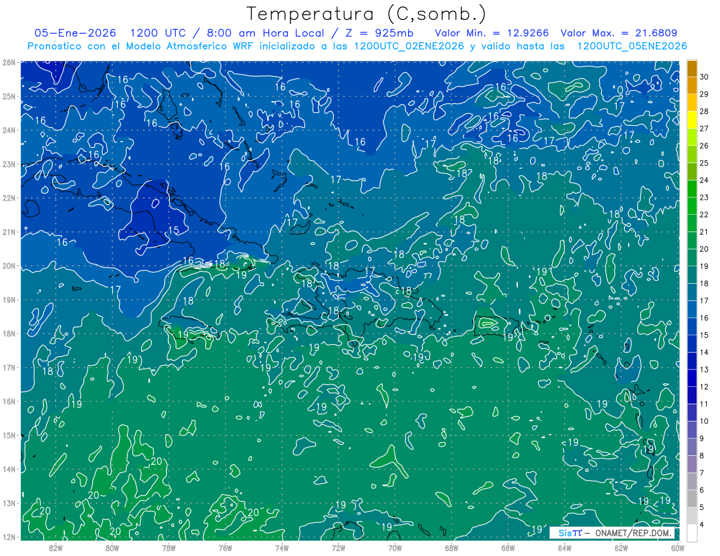Image resolution: width=720 pixels, height=556 pixels.
Task: Click the "Valor Max. = 21.6809" text
Action: point(619,33)
